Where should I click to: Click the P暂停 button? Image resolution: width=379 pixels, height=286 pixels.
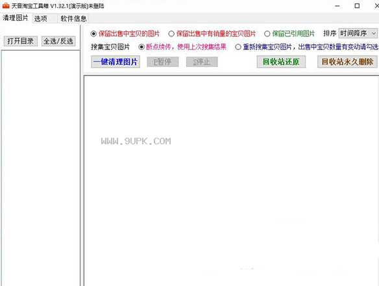coord(163,62)
